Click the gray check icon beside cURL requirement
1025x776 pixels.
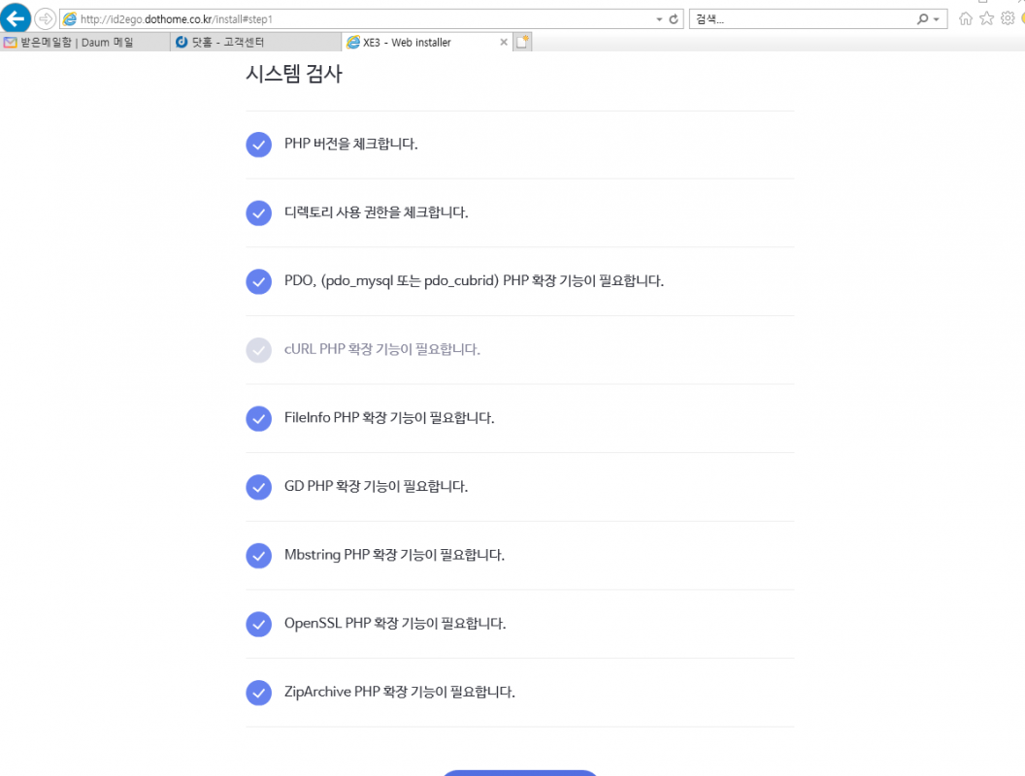point(258,349)
